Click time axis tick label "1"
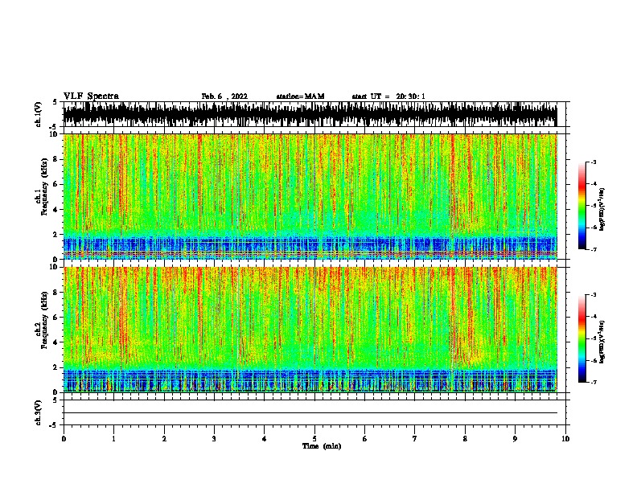 113,439
